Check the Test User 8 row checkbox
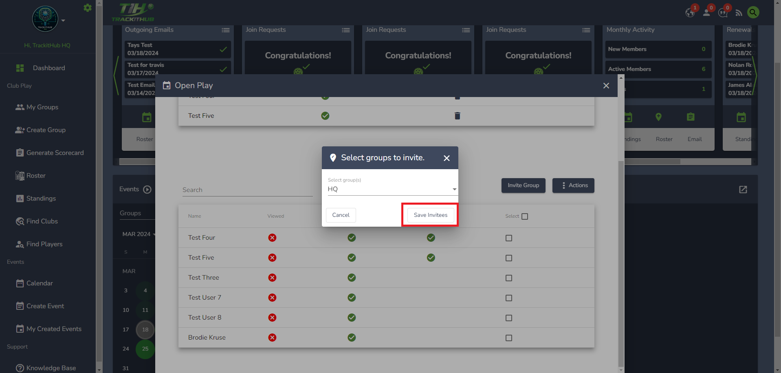 (x=509, y=318)
